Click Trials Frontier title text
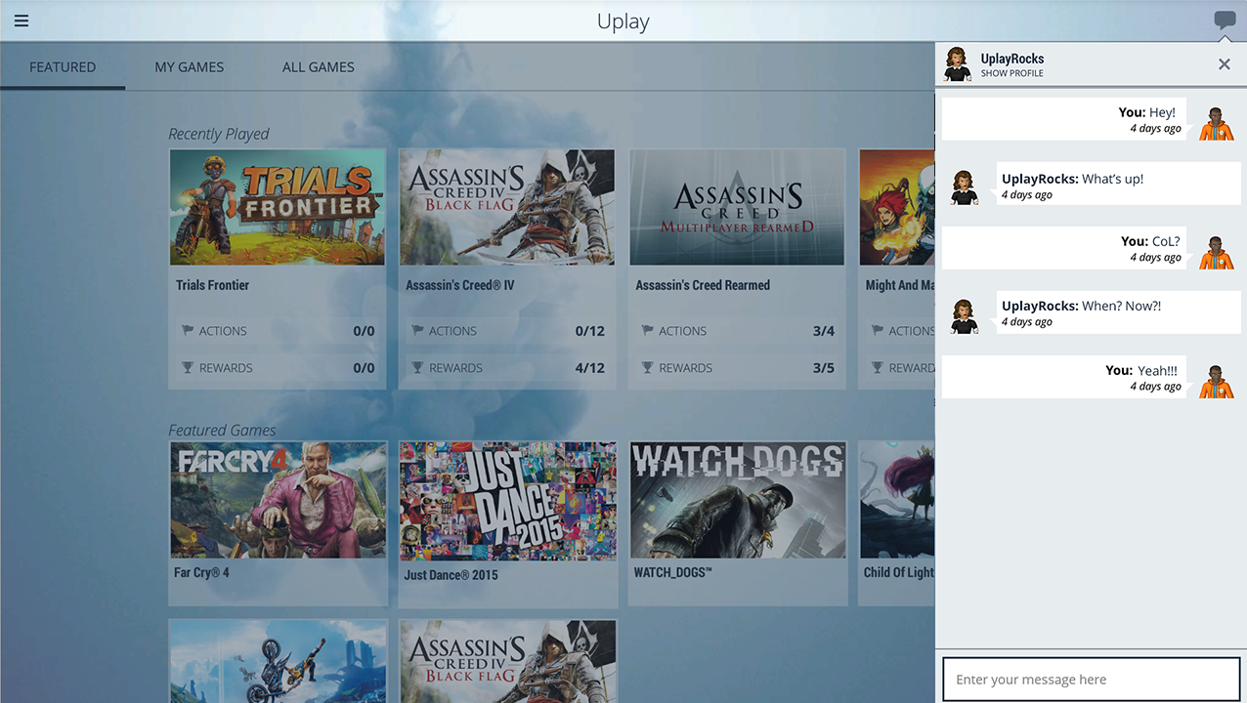The image size is (1247, 703). 212,285
